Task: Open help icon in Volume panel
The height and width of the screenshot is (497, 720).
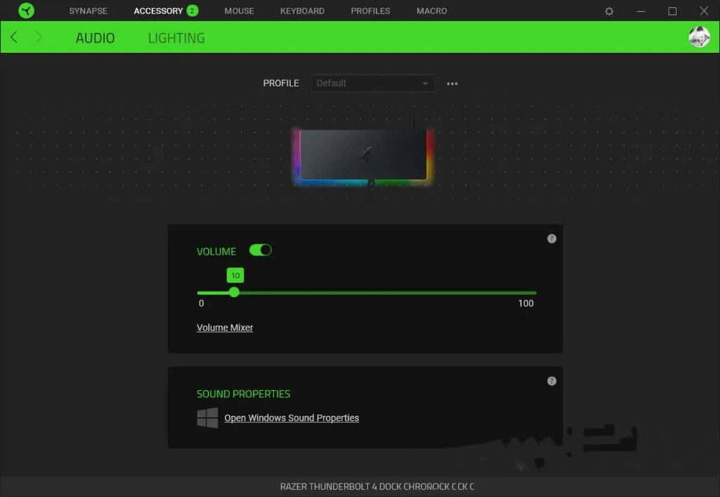Action: point(551,238)
